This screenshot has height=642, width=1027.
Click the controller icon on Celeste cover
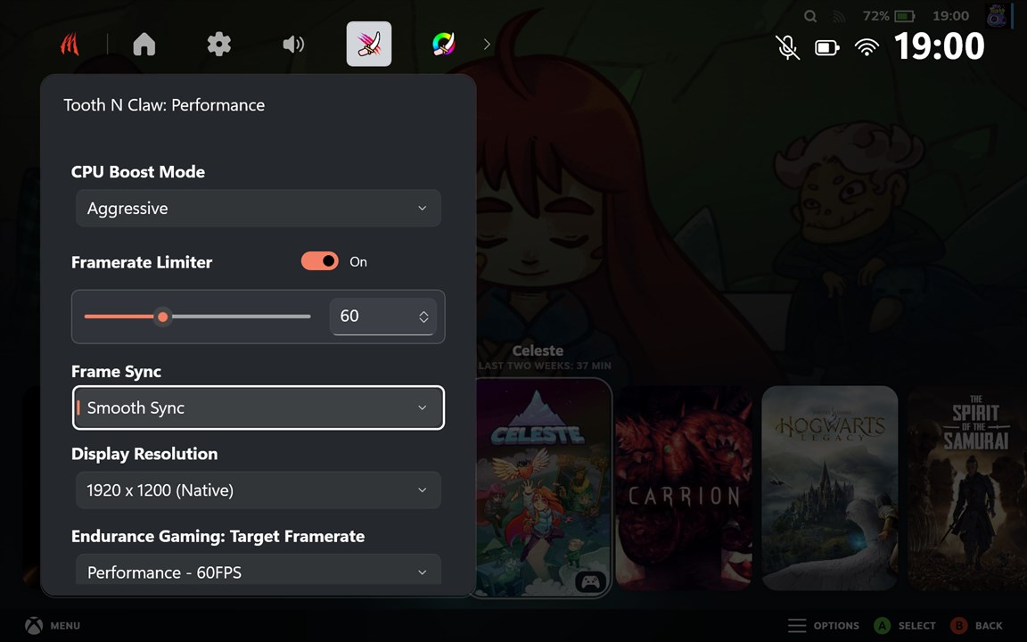point(590,581)
